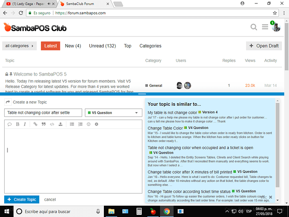Reload the browser page
The image size is (289, 217).
tap(21, 13)
